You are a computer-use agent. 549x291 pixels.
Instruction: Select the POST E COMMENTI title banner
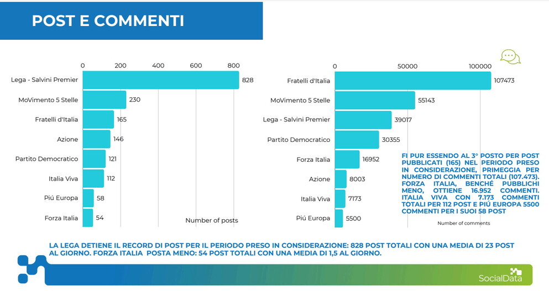click(131, 20)
